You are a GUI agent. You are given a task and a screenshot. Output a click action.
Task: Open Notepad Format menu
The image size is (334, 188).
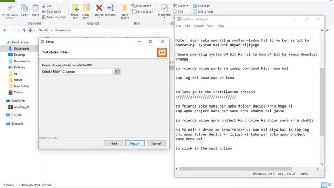click(198, 26)
